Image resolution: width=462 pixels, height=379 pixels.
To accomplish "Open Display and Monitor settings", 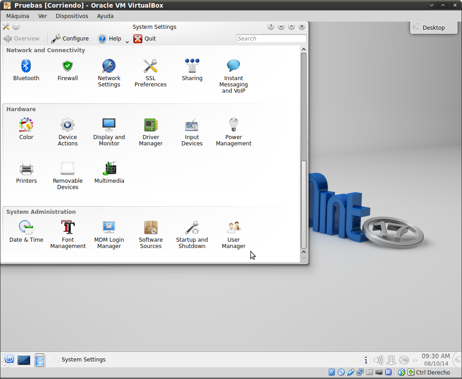I will tap(109, 132).
